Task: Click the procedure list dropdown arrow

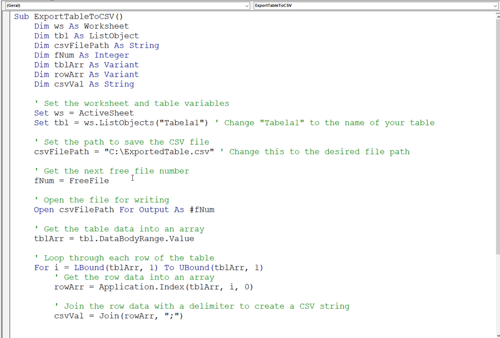Action: click(495, 6)
